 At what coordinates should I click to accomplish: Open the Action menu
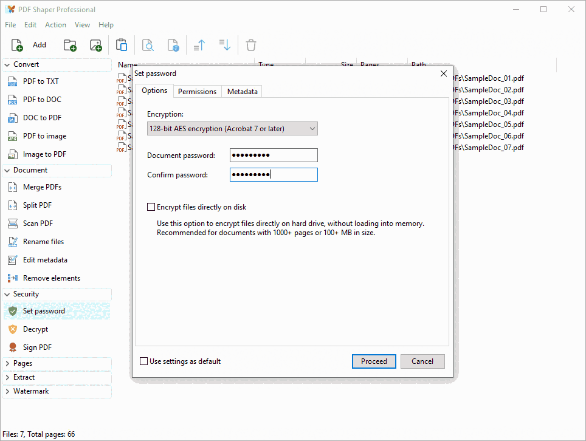(55, 24)
